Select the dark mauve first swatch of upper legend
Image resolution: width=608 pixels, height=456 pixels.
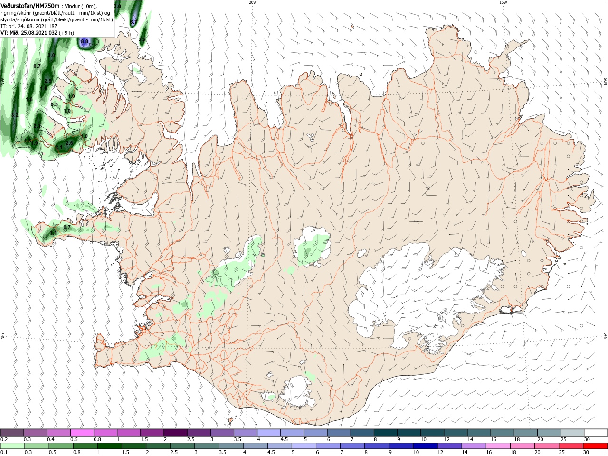tap(12, 432)
